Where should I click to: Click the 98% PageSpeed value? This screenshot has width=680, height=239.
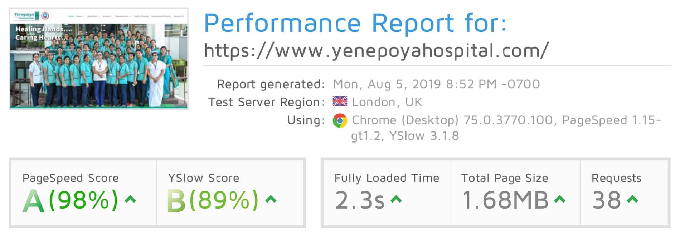[x=83, y=200]
